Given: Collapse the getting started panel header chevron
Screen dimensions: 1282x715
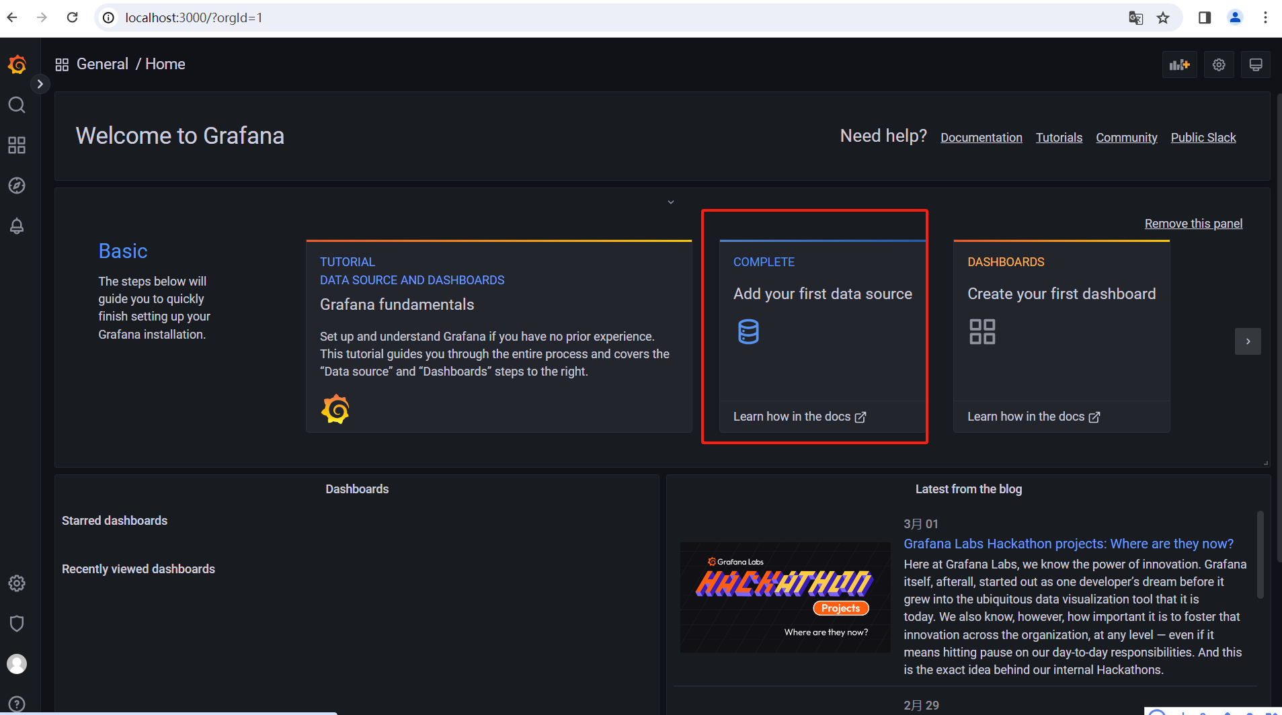Looking at the screenshot, I should click(670, 202).
